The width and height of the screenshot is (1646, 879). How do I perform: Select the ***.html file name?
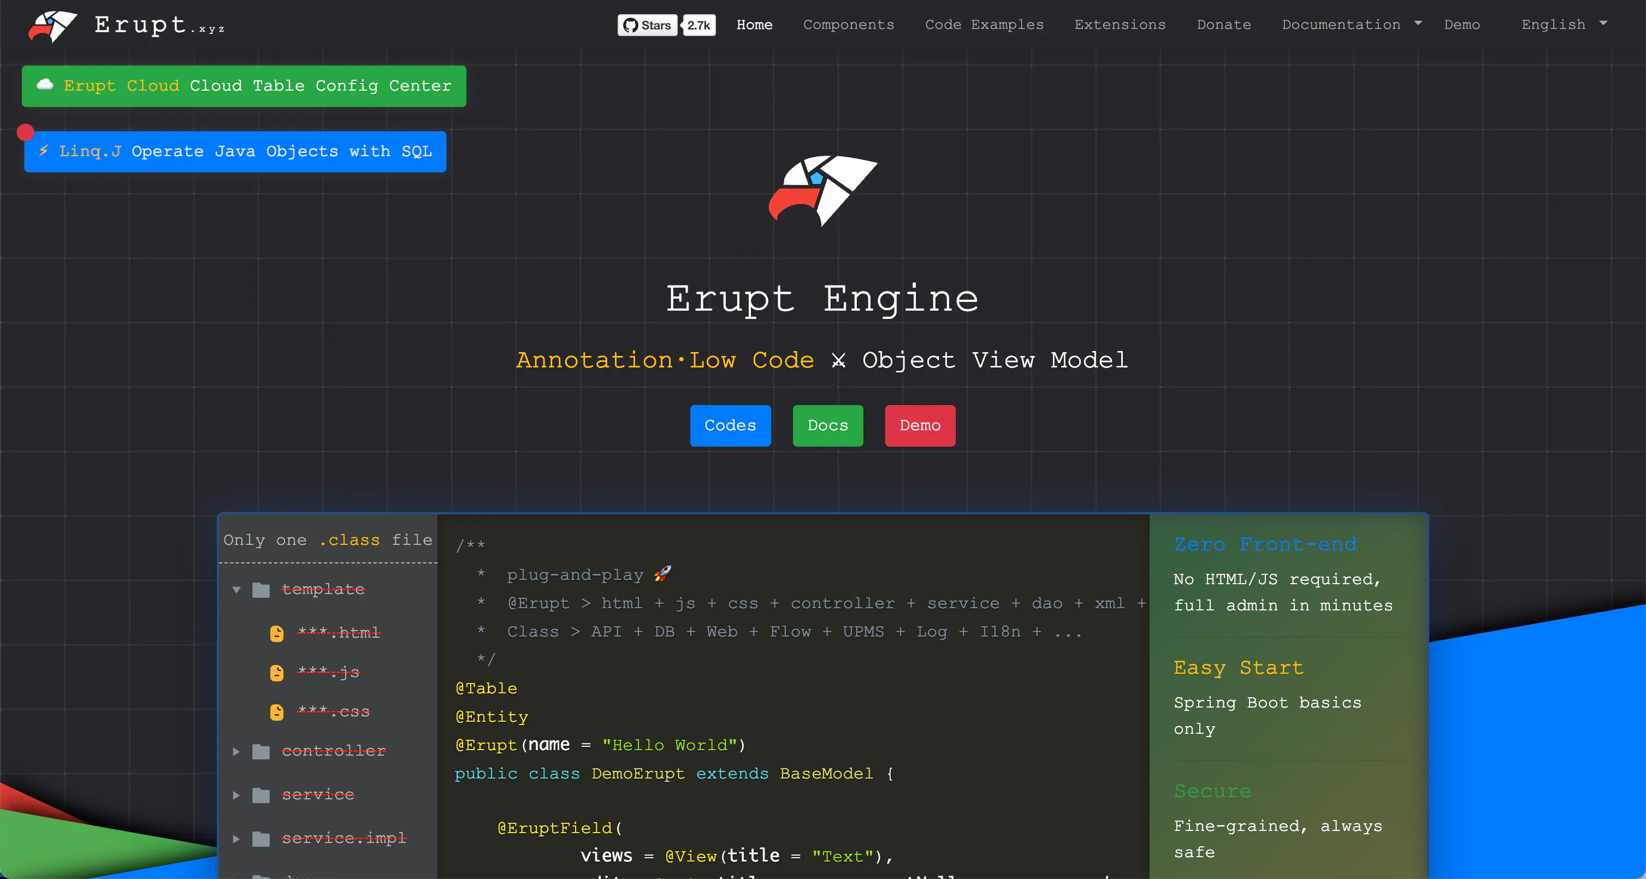click(x=339, y=632)
